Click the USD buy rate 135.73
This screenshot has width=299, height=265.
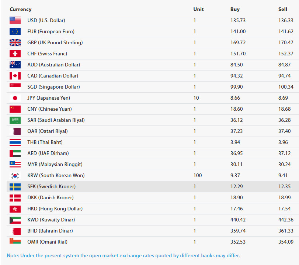(x=238, y=20)
